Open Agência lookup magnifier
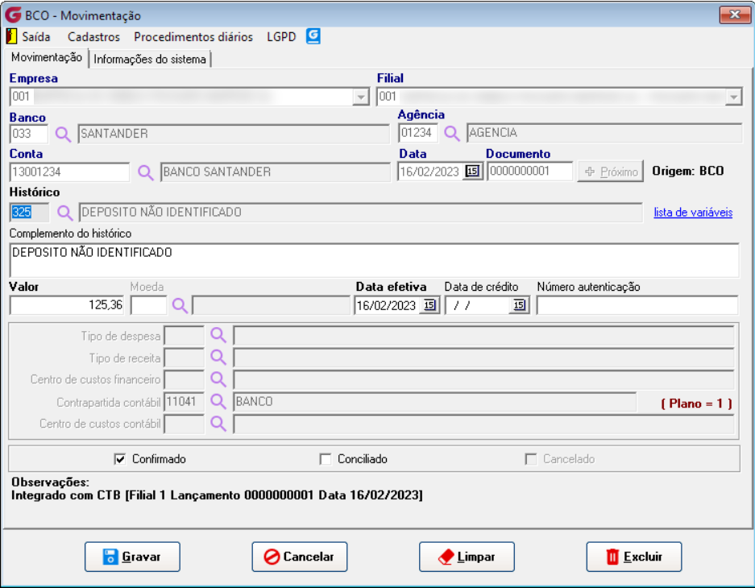The width and height of the screenshot is (755, 588). (x=452, y=133)
